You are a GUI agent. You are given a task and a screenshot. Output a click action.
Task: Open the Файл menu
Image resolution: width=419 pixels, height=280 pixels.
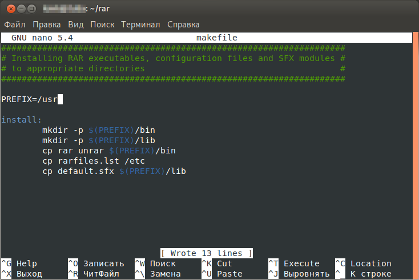[15, 25]
